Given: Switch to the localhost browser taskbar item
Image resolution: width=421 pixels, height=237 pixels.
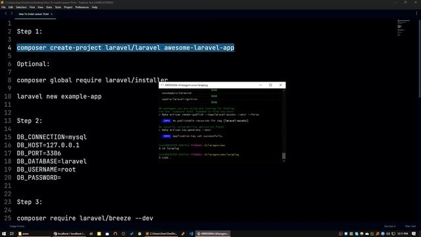Looking at the screenshot, I should pyautogui.click(x=70, y=234).
